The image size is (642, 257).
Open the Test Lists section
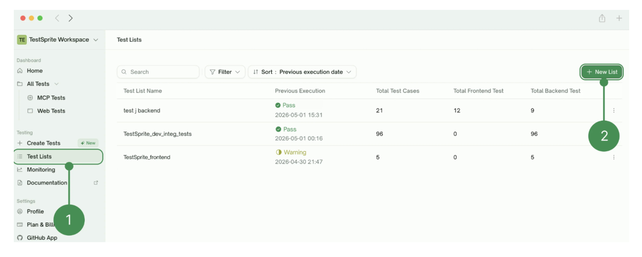tap(58, 157)
